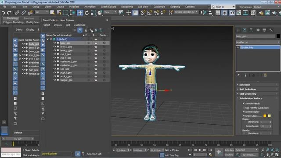Toggle the Smooth Result checkbox
The width and height of the screenshot is (281, 158).
point(244,104)
